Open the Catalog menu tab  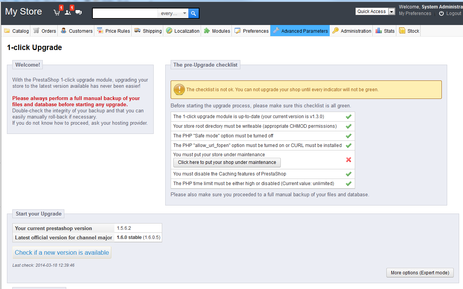(17, 31)
